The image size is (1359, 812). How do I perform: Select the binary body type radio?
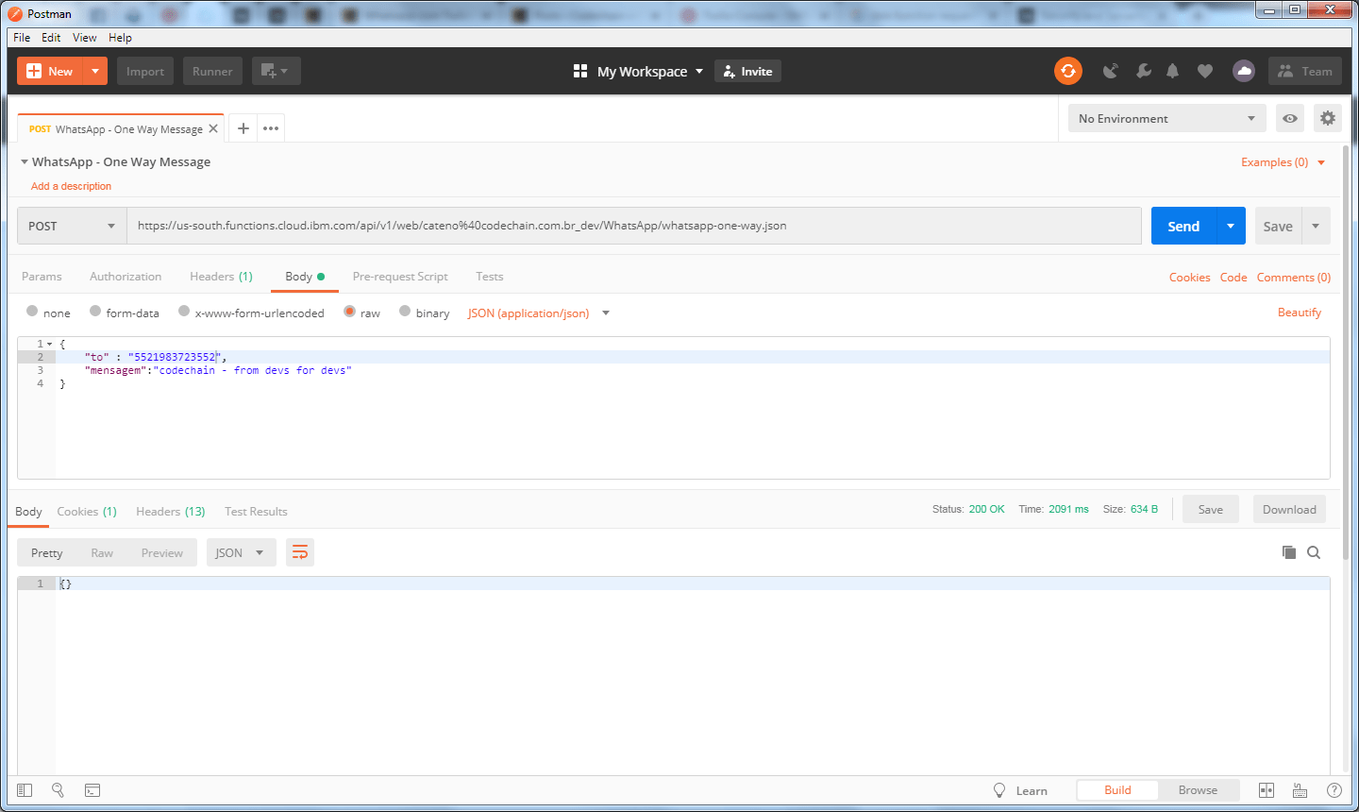(405, 312)
